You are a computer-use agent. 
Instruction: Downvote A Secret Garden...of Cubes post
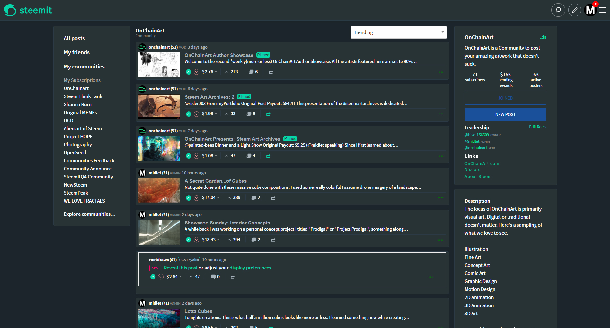[197, 198]
